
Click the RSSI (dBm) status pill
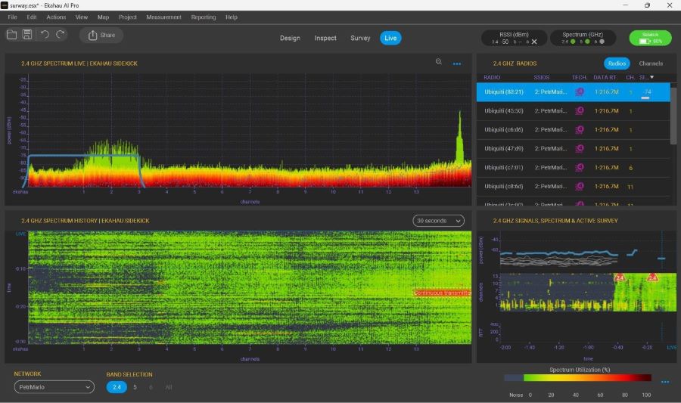click(x=515, y=38)
